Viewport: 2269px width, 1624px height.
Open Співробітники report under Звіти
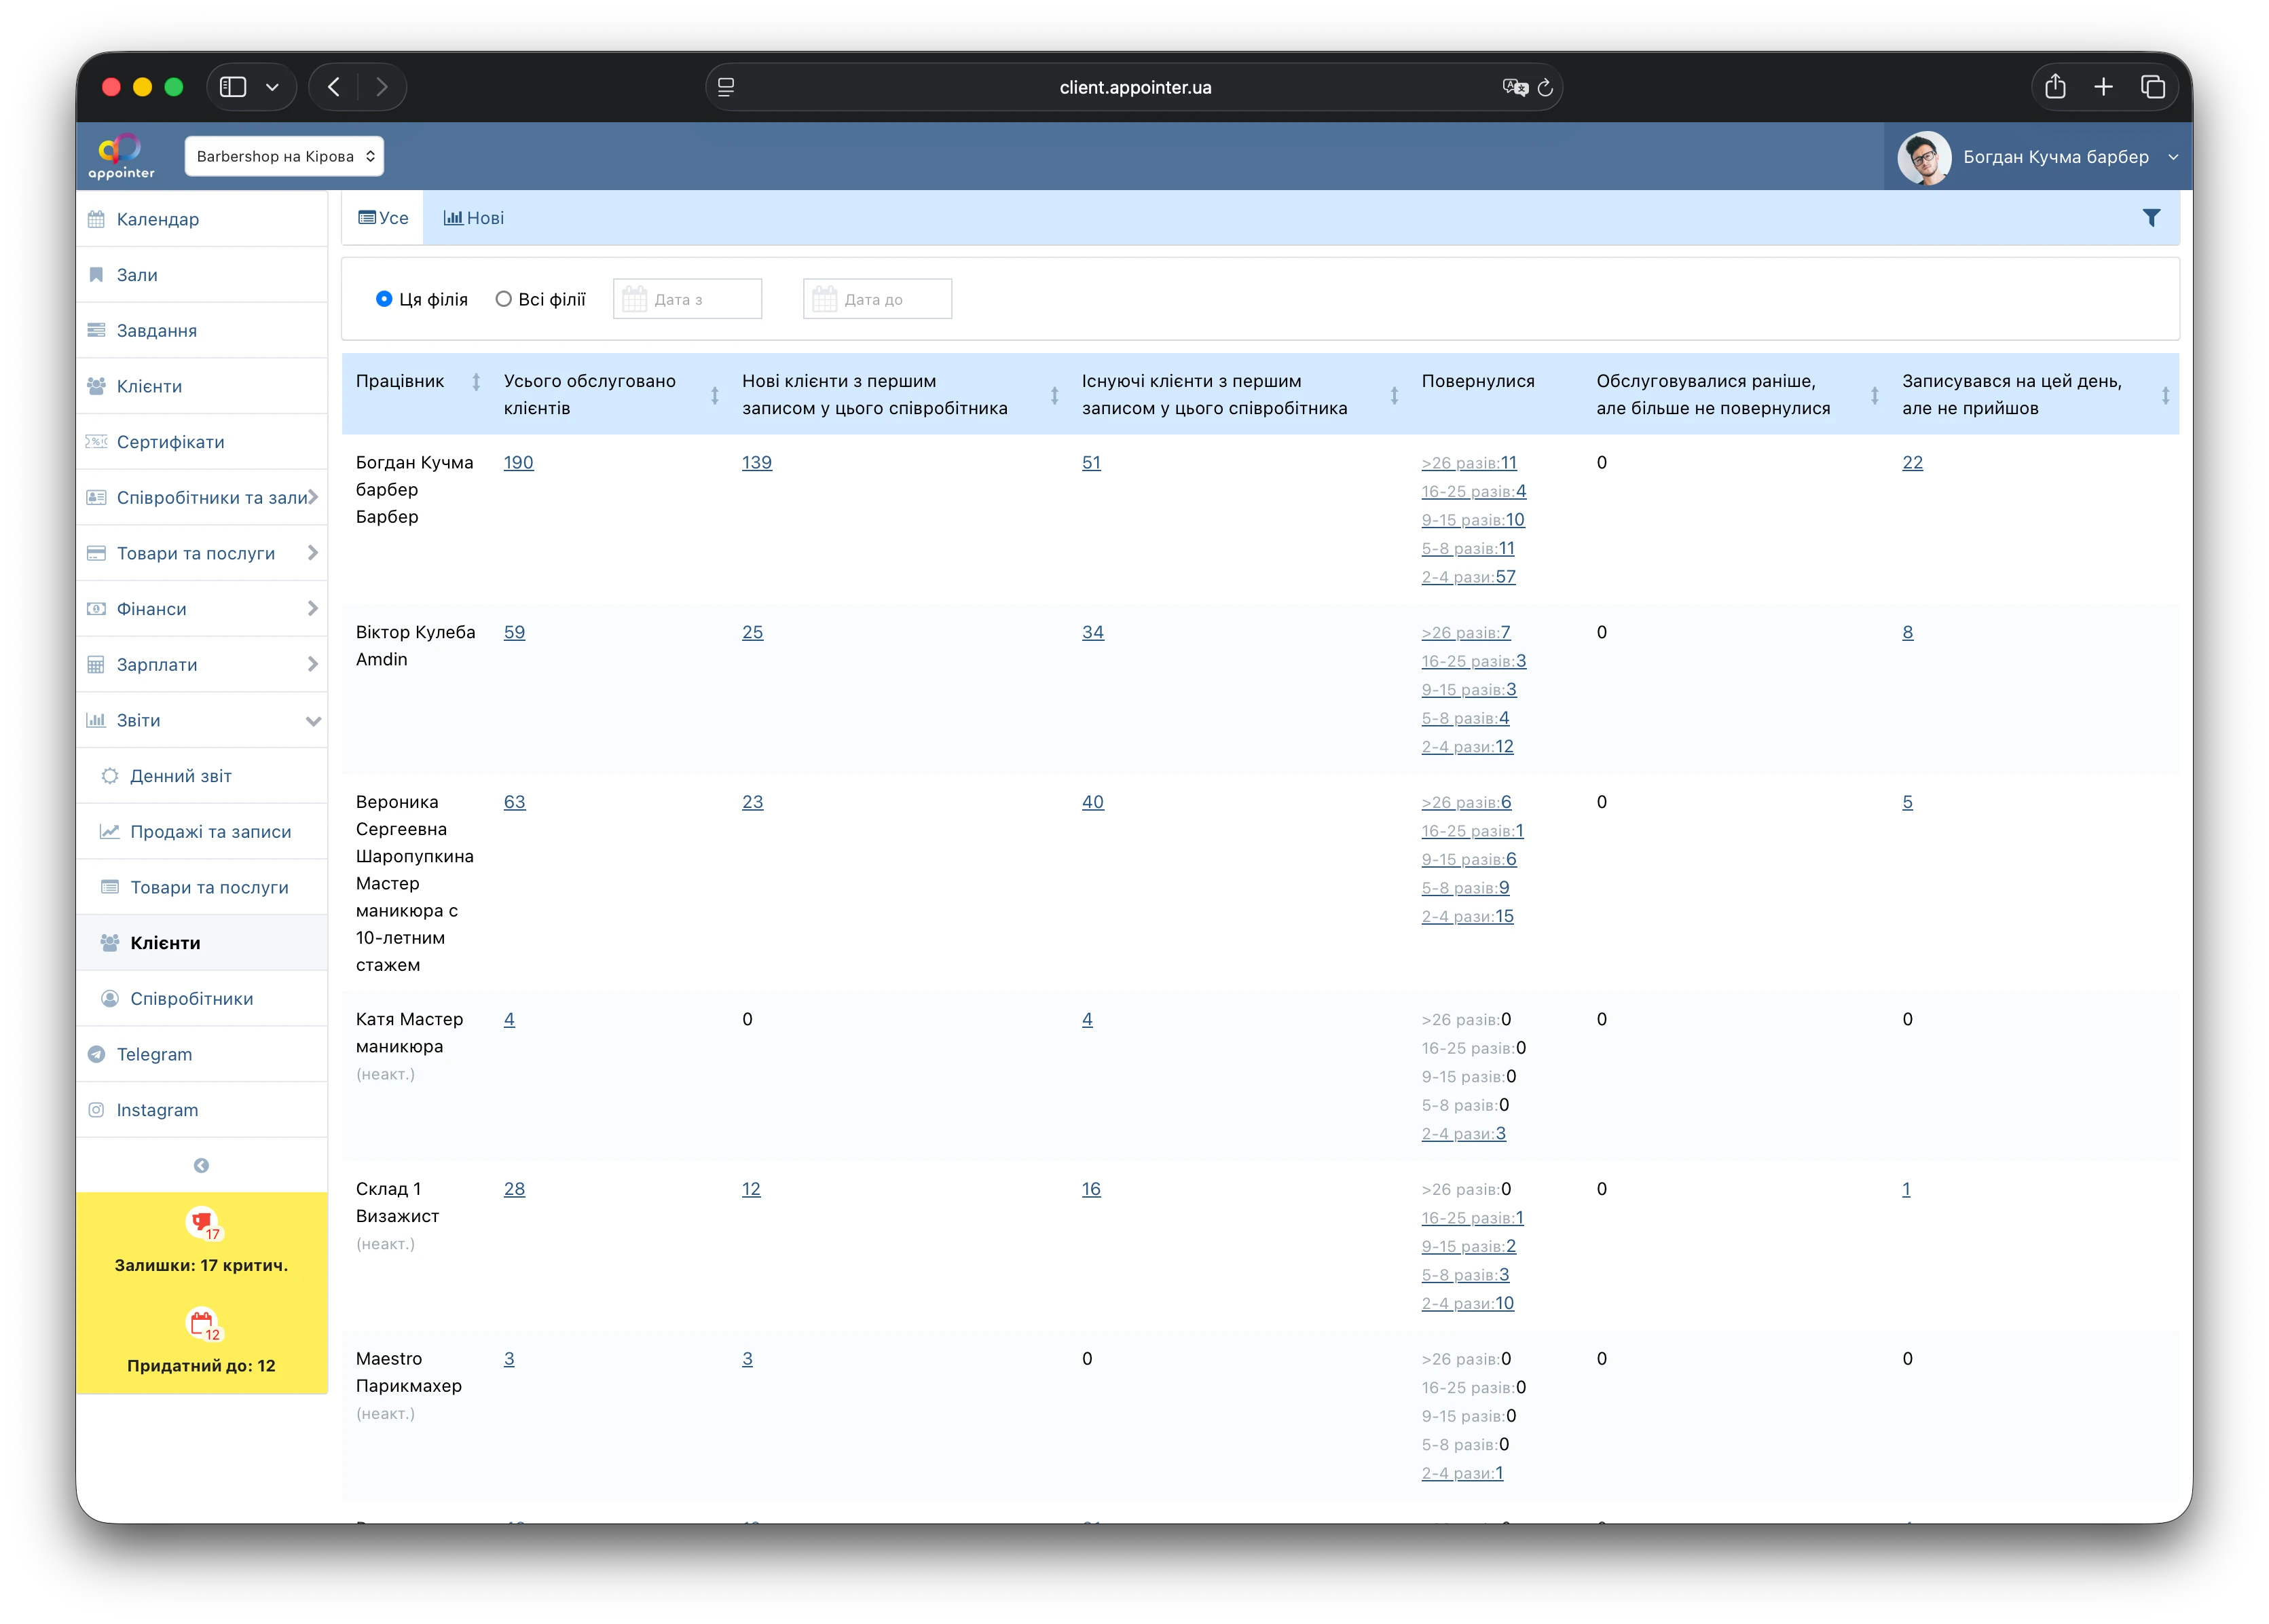coord(201,998)
